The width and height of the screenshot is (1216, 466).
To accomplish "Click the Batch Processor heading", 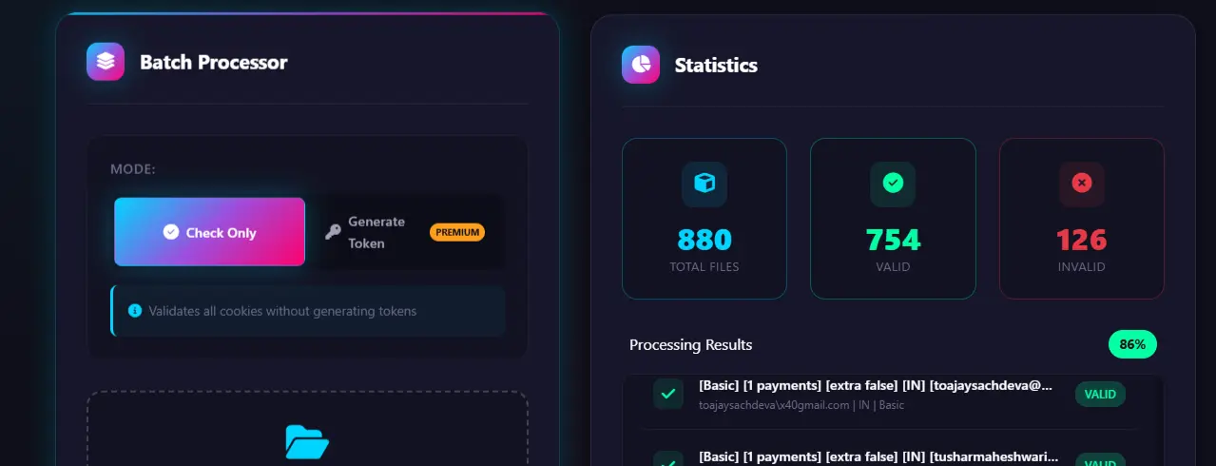I will coord(214,63).
